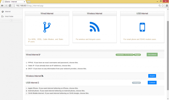Click small RSS icon next to Wireless Internet row
Image resolution: width=169 pixels, height=100 pixels.
(x=43, y=76)
